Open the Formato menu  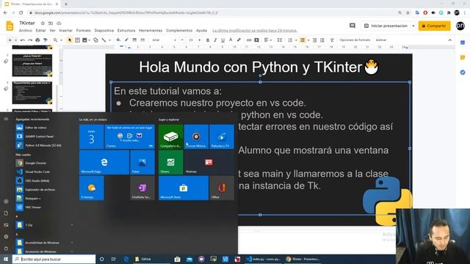(83, 31)
